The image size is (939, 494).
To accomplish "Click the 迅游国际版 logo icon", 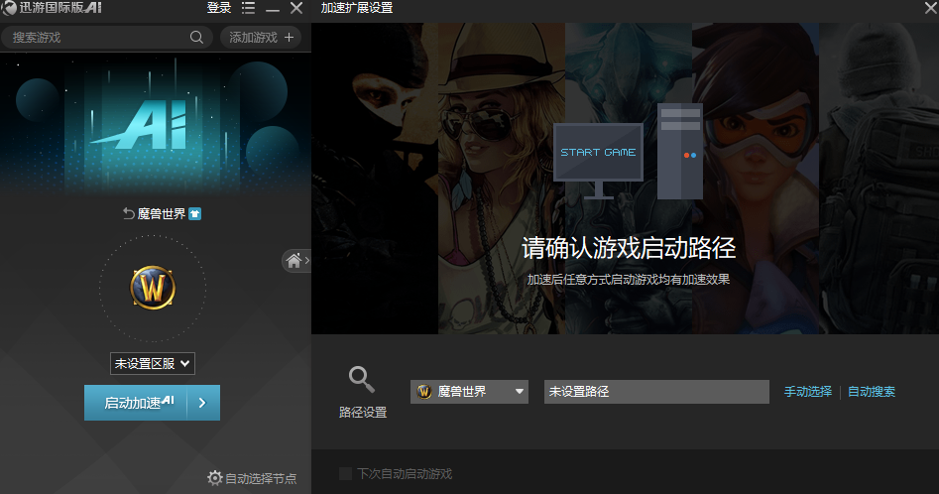I will 8,8.
